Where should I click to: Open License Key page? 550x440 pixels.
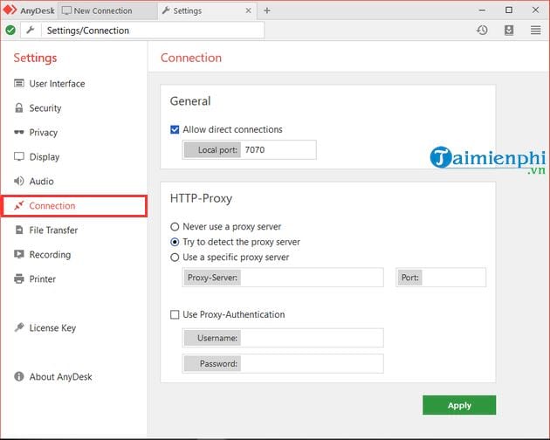click(52, 327)
